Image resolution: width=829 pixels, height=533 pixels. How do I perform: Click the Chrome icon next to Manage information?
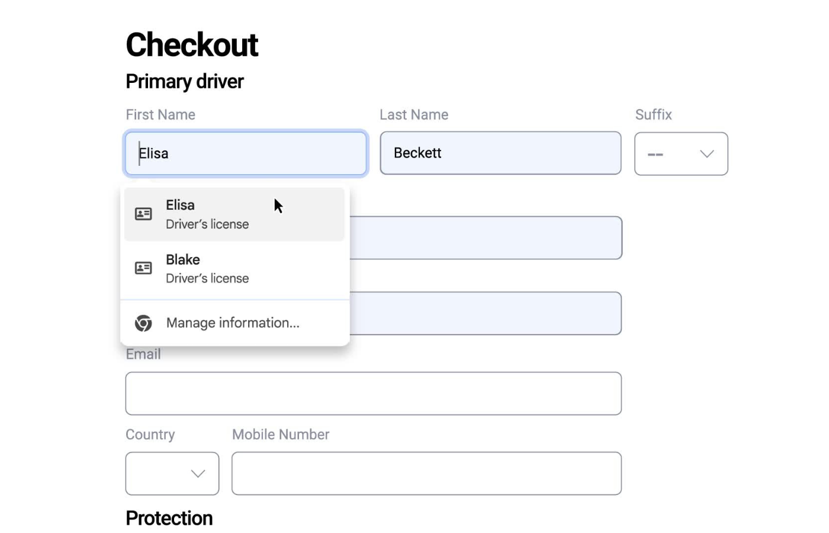[143, 323]
